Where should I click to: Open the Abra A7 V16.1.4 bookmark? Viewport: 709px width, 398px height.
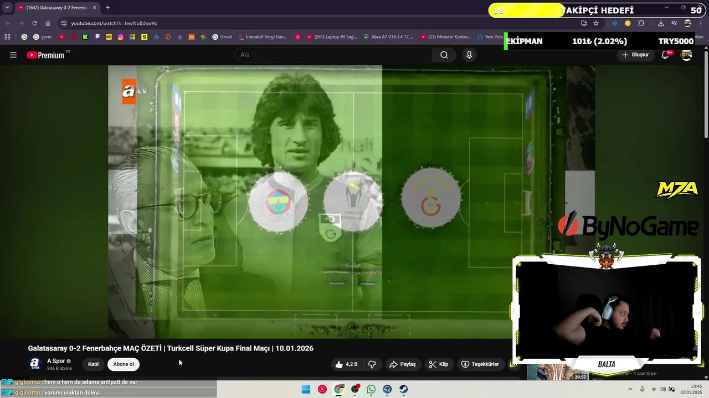pyautogui.click(x=388, y=37)
